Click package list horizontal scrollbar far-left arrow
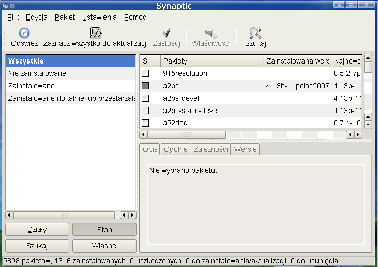 [143, 135]
